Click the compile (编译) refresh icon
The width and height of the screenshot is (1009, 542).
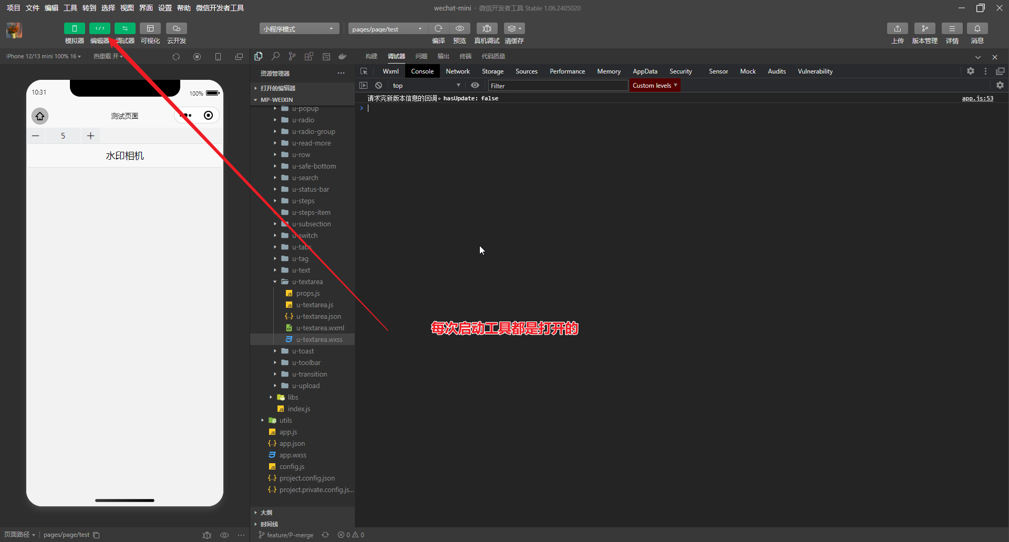(x=438, y=28)
